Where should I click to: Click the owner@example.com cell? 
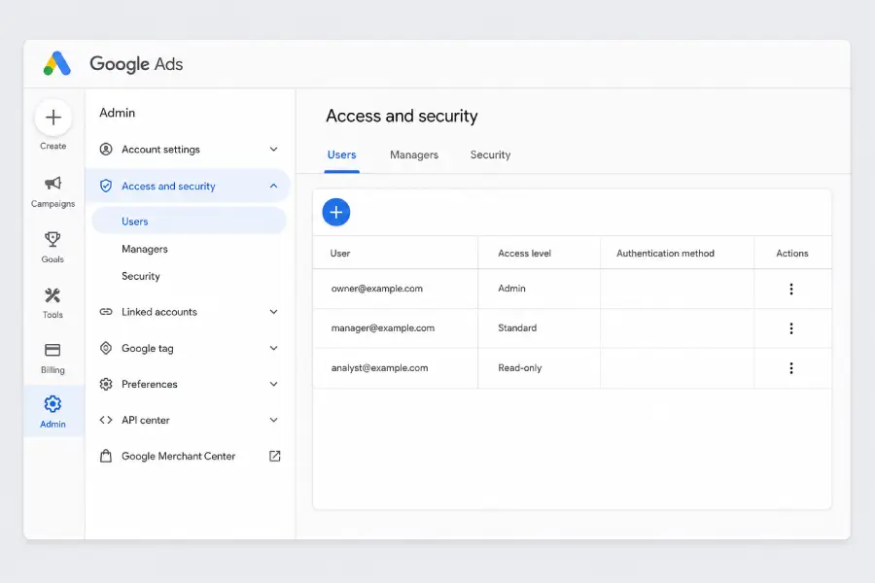pyautogui.click(x=395, y=289)
